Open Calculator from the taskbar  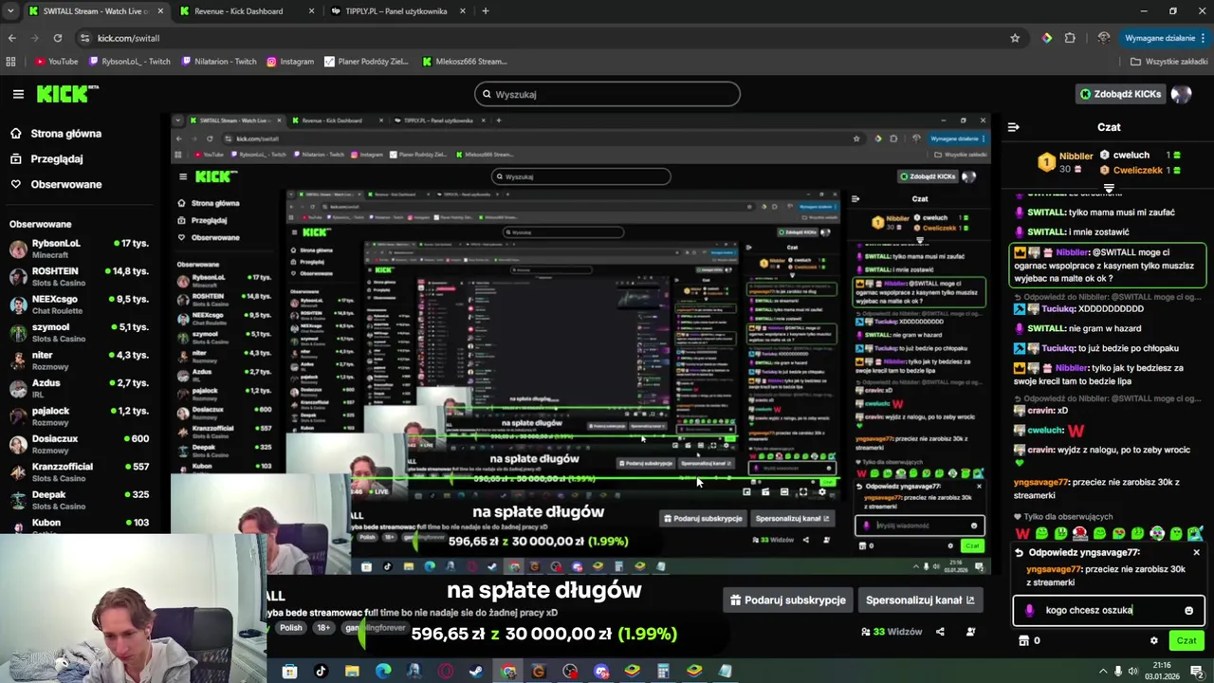pyautogui.click(x=663, y=672)
